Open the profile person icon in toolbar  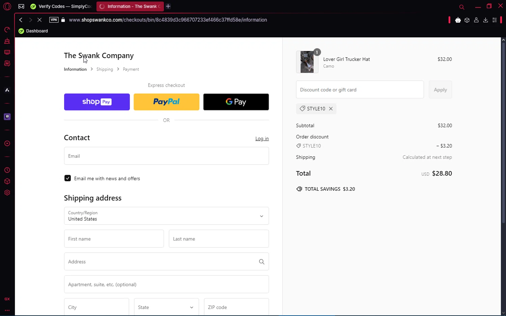coord(476,20)
